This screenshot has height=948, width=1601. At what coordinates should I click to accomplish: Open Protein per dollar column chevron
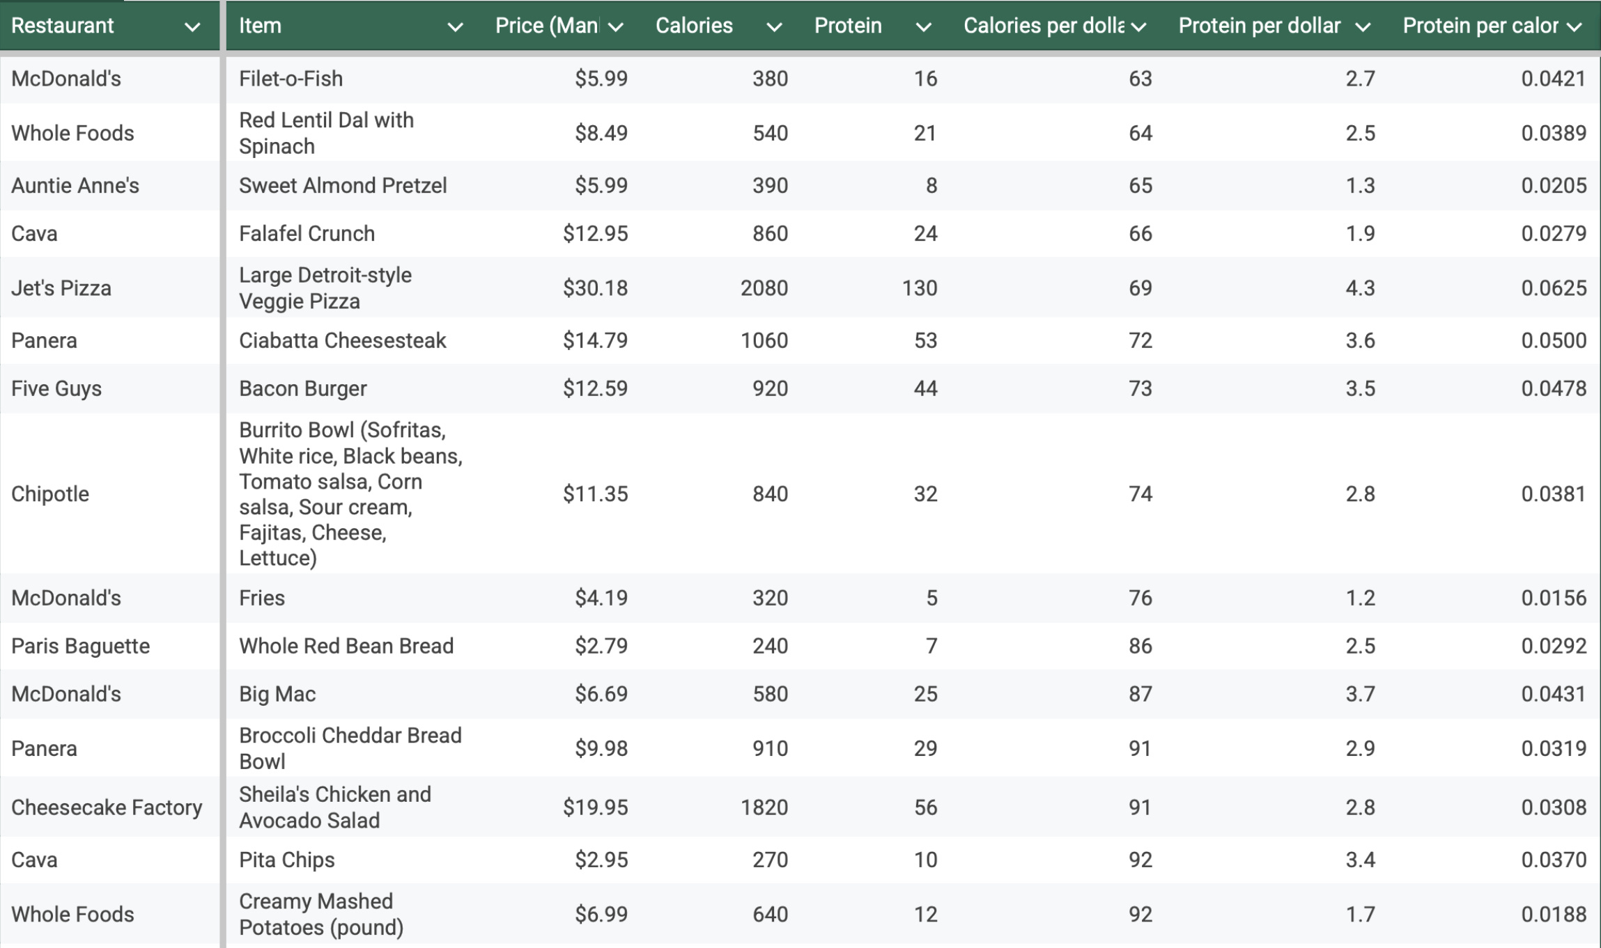point(1363,27)
